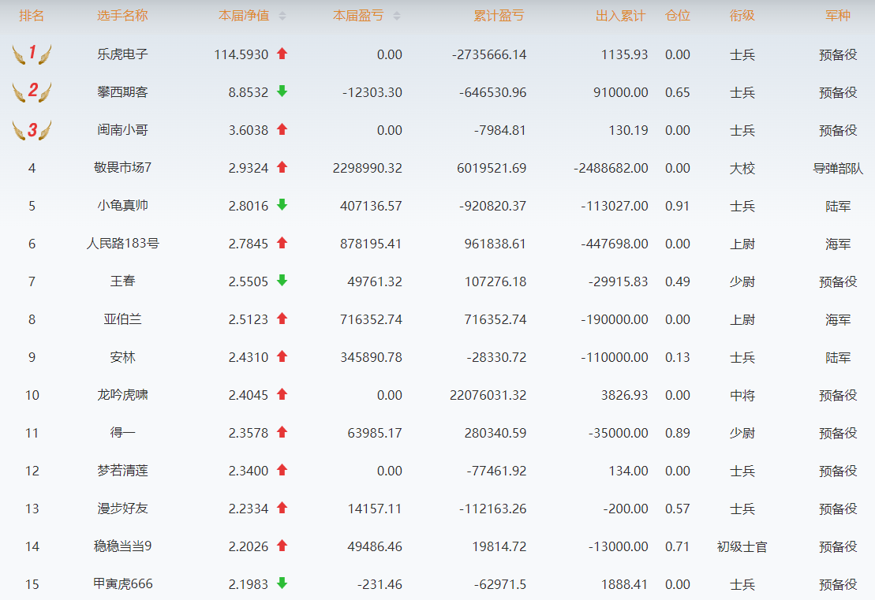
Task: Sort by 本届净值 column arrows
Action: pyautogui.click(x=282, y=17)
